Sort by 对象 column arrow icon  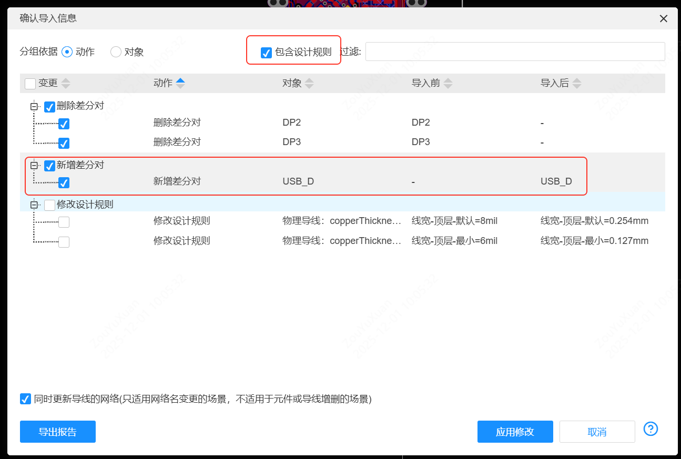(x=309, y=83)
